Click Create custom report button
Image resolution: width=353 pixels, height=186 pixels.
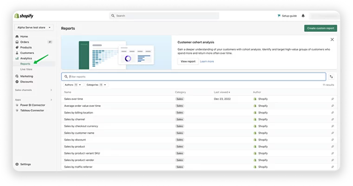[x=320, y=28]
